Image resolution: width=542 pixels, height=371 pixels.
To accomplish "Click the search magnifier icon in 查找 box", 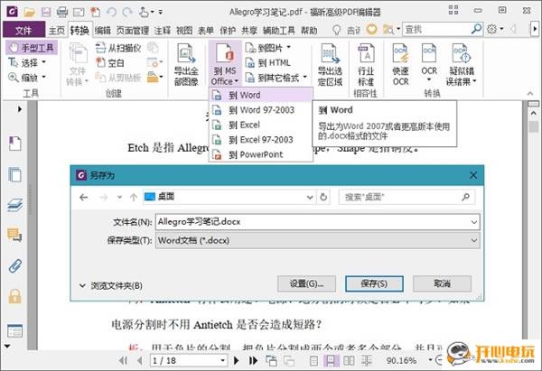I will point(476,30).
